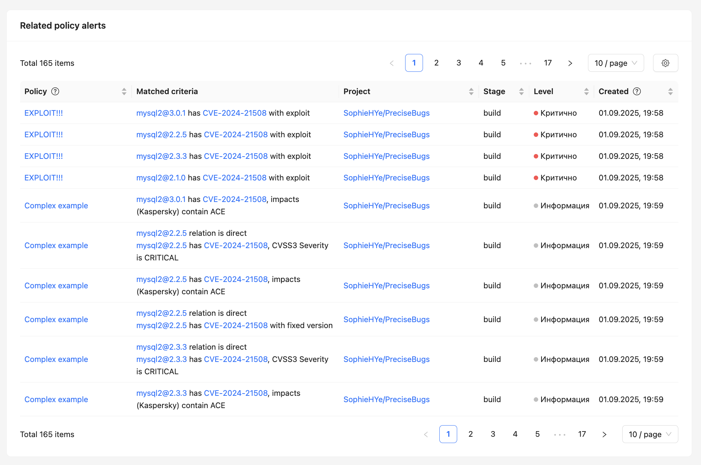Sort the table by Level column
701x465 pixels.
point(586,91)
